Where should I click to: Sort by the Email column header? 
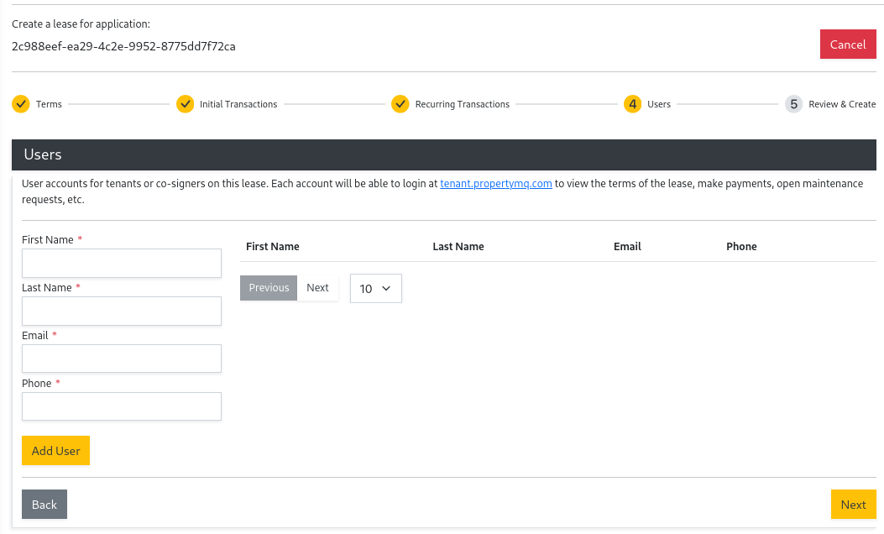[627, 247]
